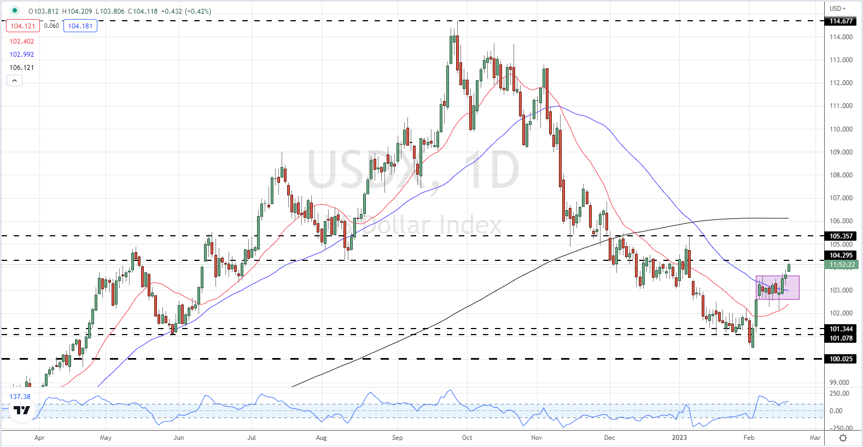Click the 113.000 price axis label
This screenshot has height=447, width=863.
(x=841, y=60)
